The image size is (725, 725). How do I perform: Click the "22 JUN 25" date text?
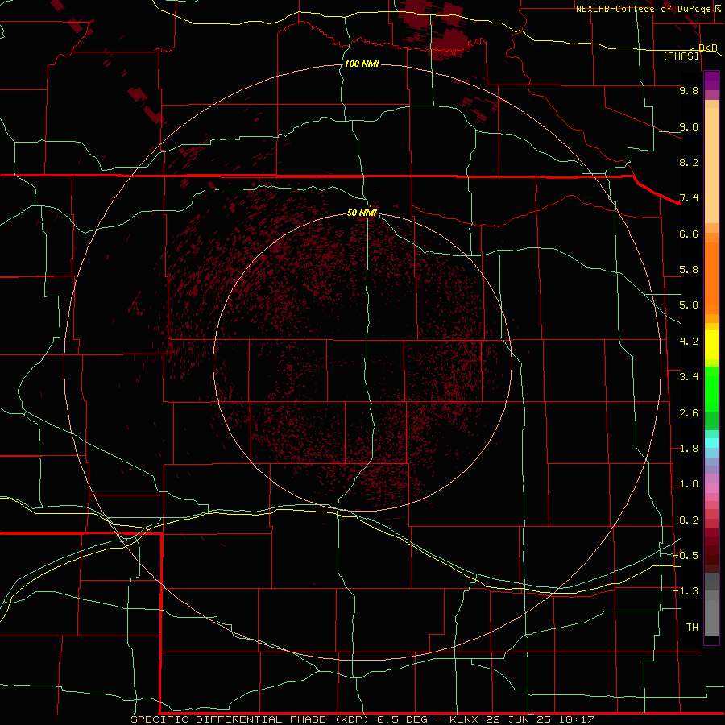(x=518, y=719)
